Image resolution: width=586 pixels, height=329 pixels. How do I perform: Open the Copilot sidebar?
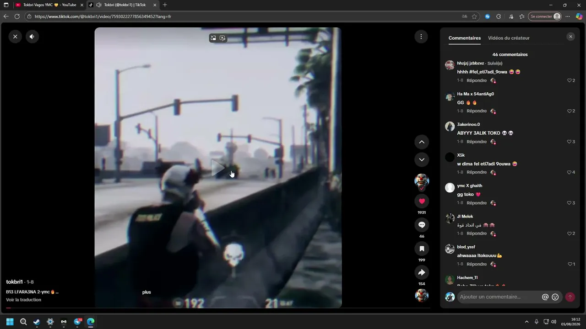pyautogui.click(x=579, y=16)
